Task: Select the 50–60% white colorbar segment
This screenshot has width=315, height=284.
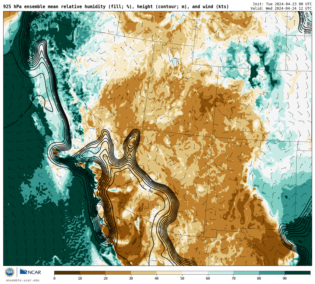Action: pyautogui.click(x=195, y=273)
